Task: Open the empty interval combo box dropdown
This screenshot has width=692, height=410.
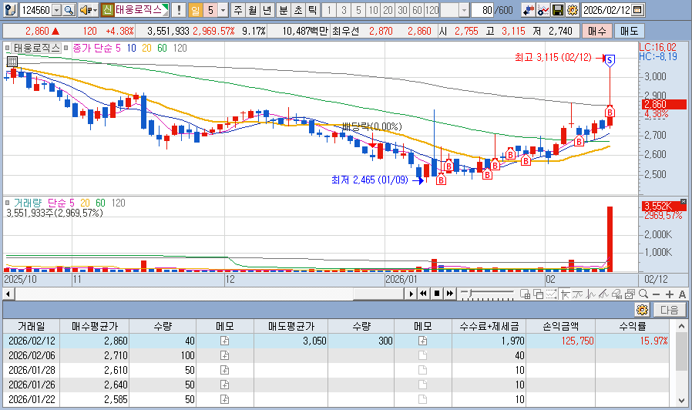Action: point(464,10)
